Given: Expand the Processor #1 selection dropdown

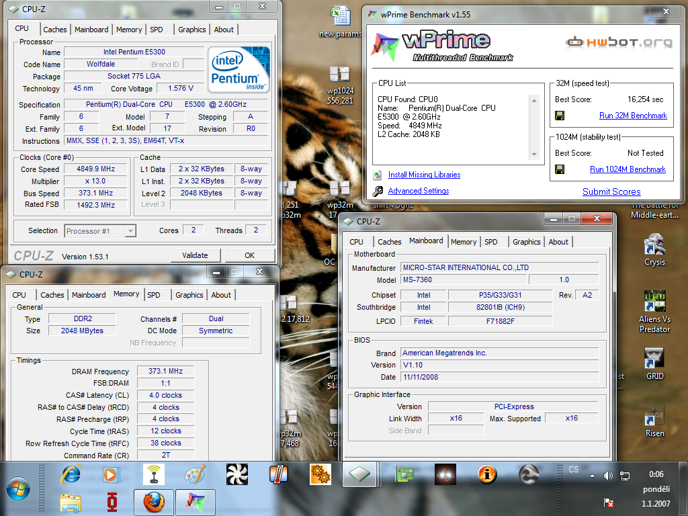Looking at the screenshot, I should (130, 231).
